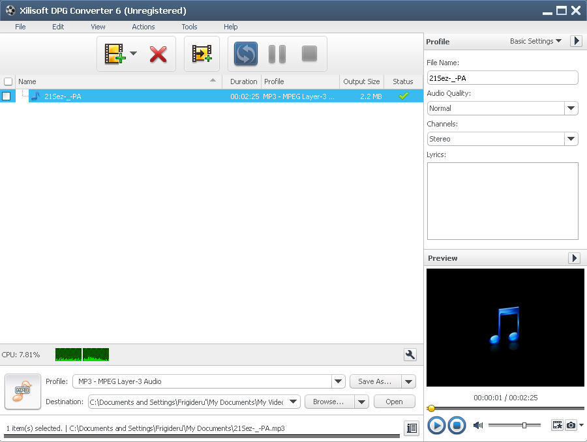Click the Status column header
This screenshot has width=587, height=442.
click(403, 81)
